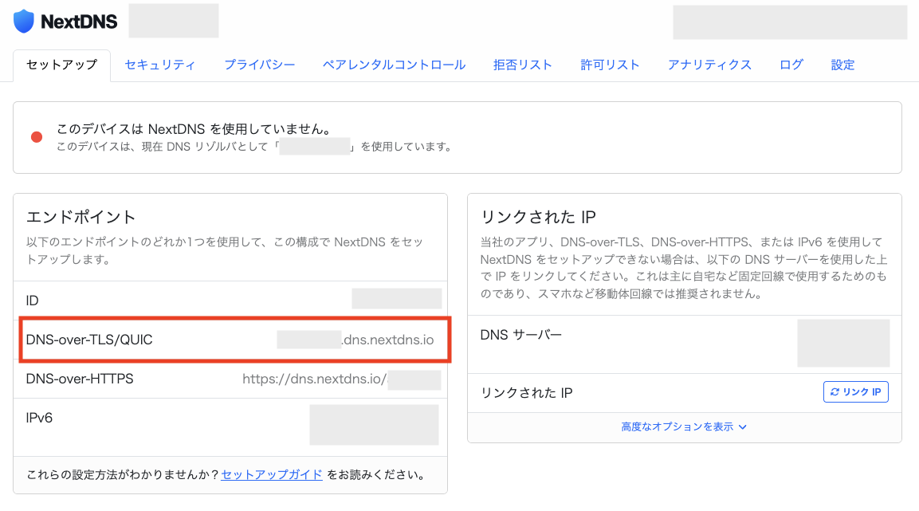Open the 許可リスト tab

(x=611, y=65)
